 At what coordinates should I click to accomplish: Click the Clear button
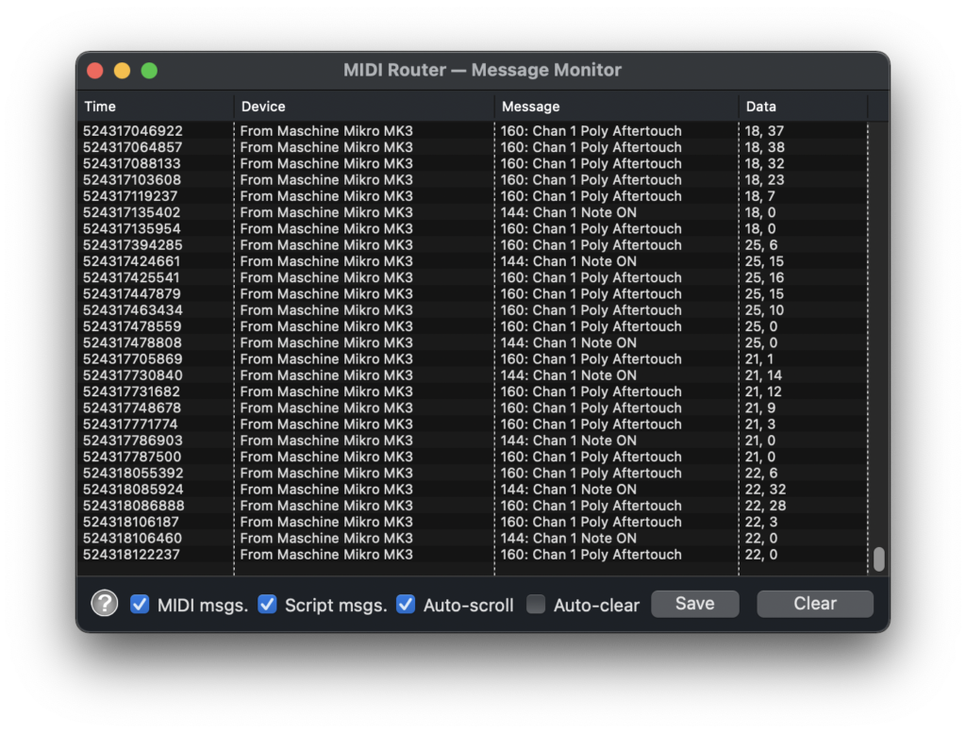point(815,604)
